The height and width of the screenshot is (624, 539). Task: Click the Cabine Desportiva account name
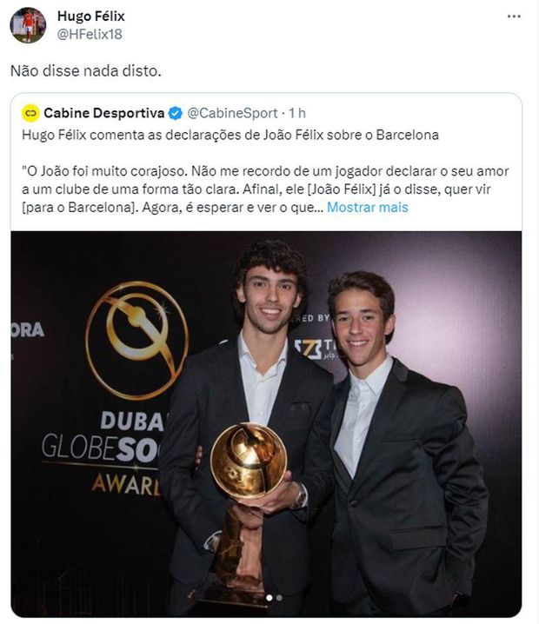(104, 113)
